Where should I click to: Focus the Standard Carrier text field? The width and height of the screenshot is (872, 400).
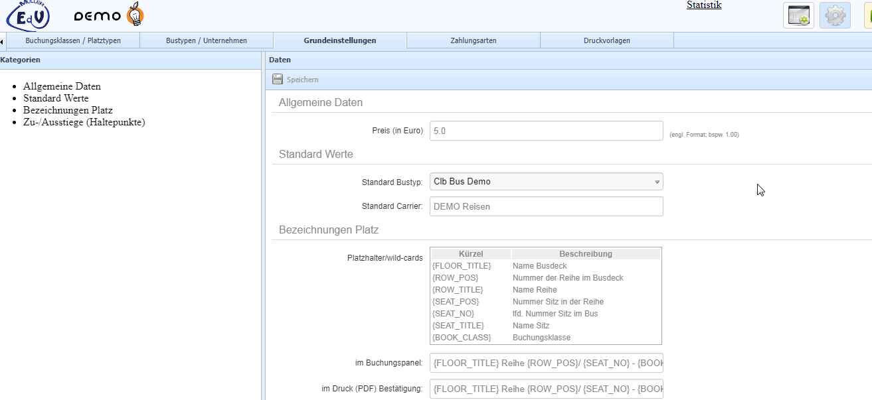point(546,206)
